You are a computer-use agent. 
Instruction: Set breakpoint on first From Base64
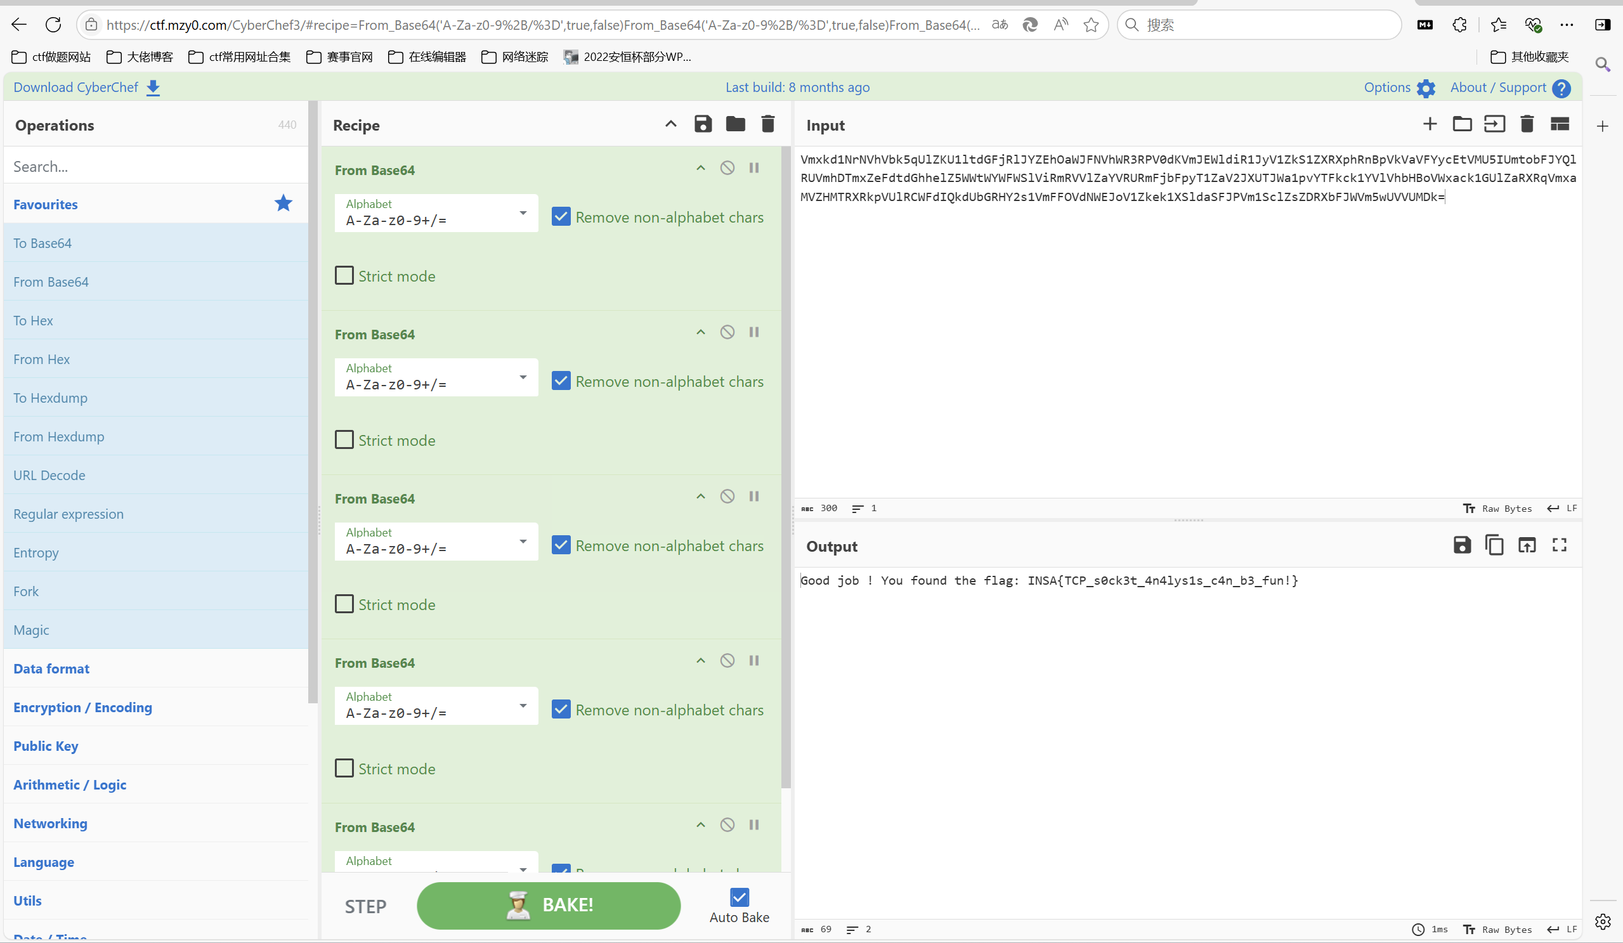753,168
